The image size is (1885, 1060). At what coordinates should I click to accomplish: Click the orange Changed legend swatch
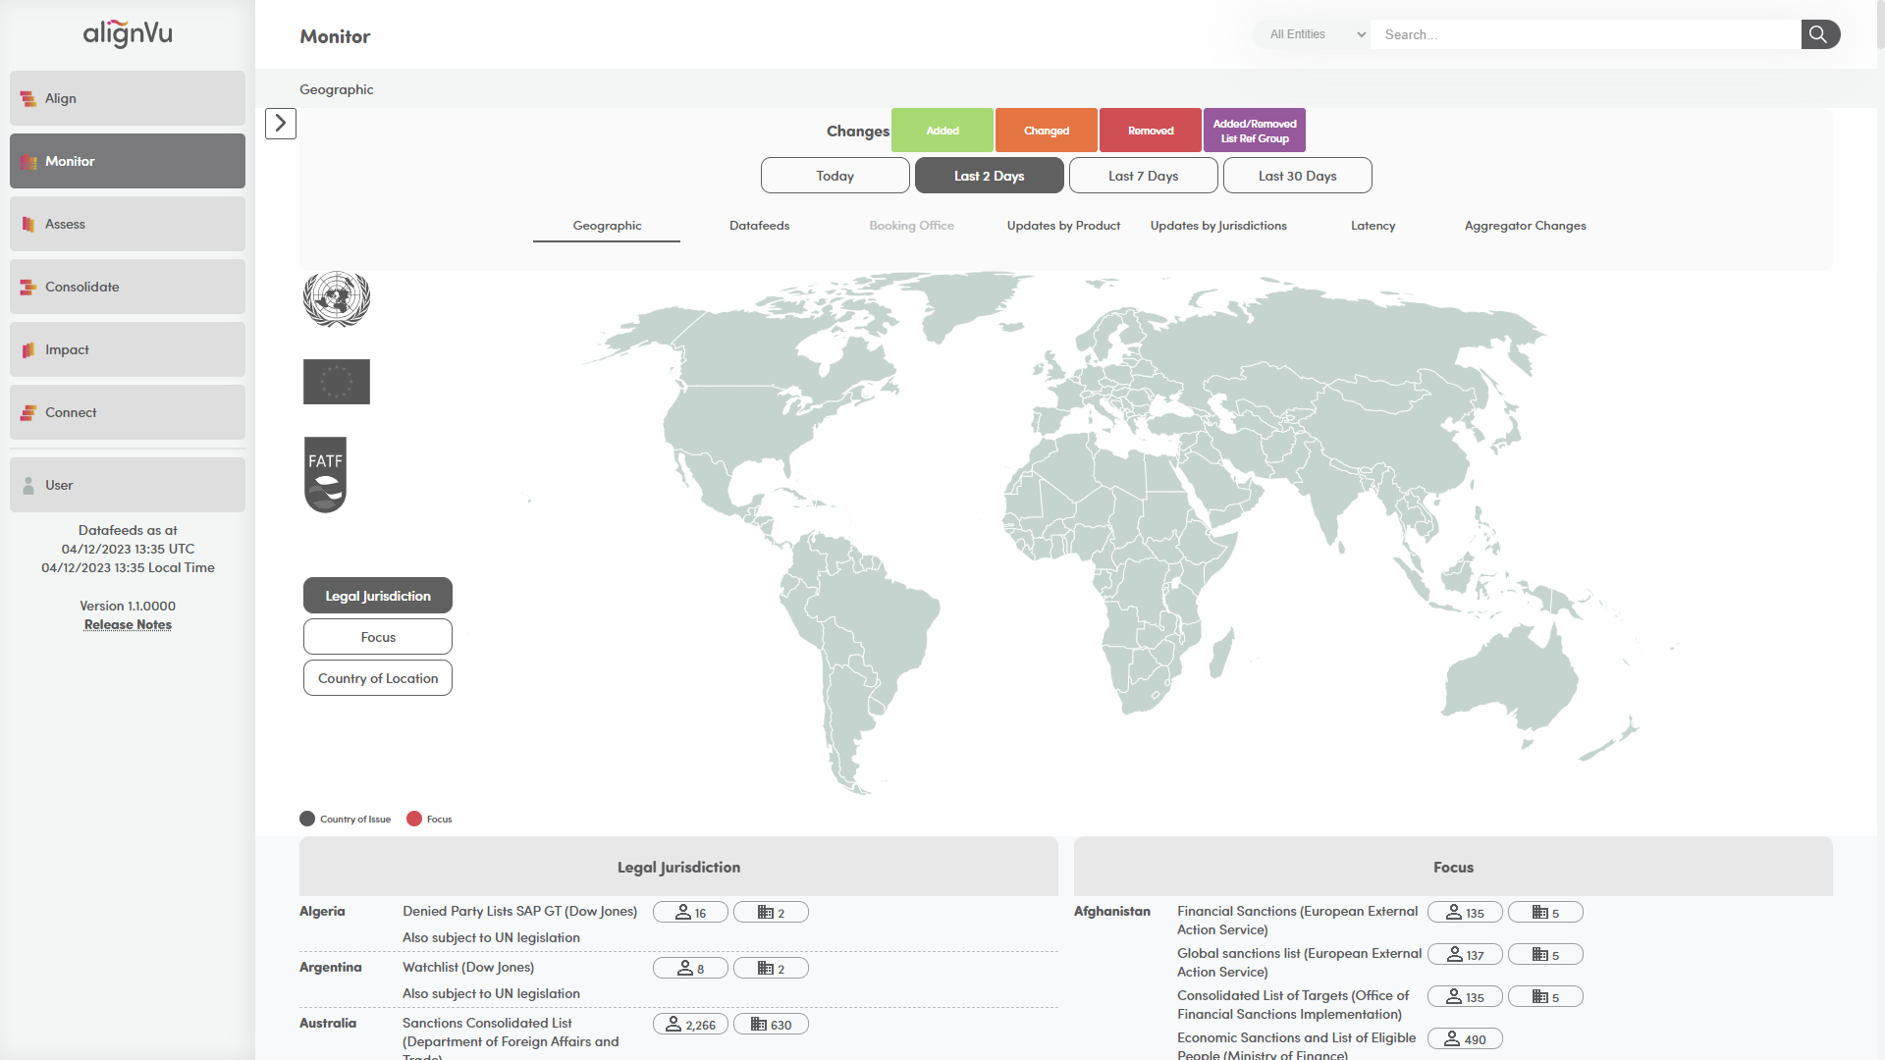(x=1047, y=131)
